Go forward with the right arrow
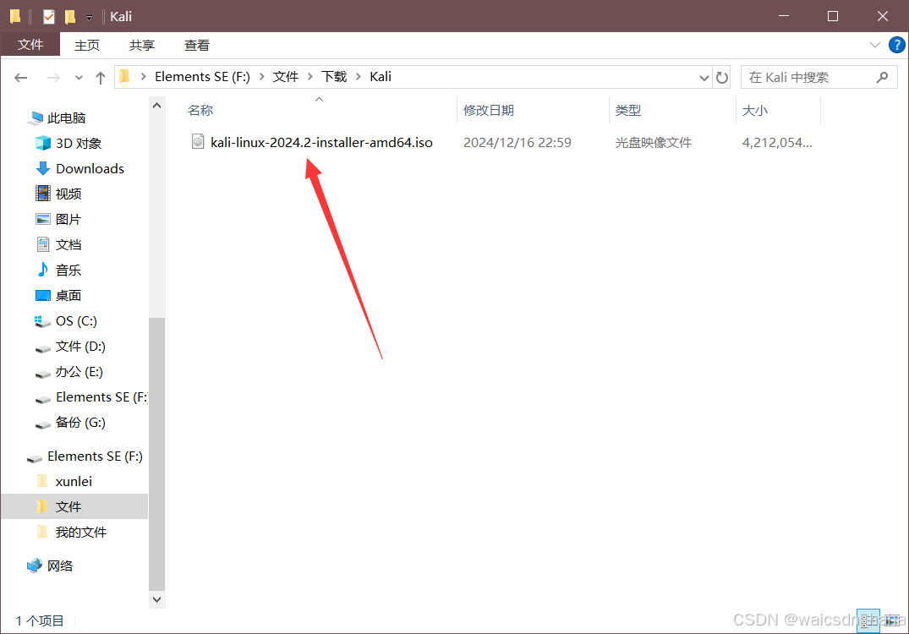909x634 pixels. coord(52,78)
